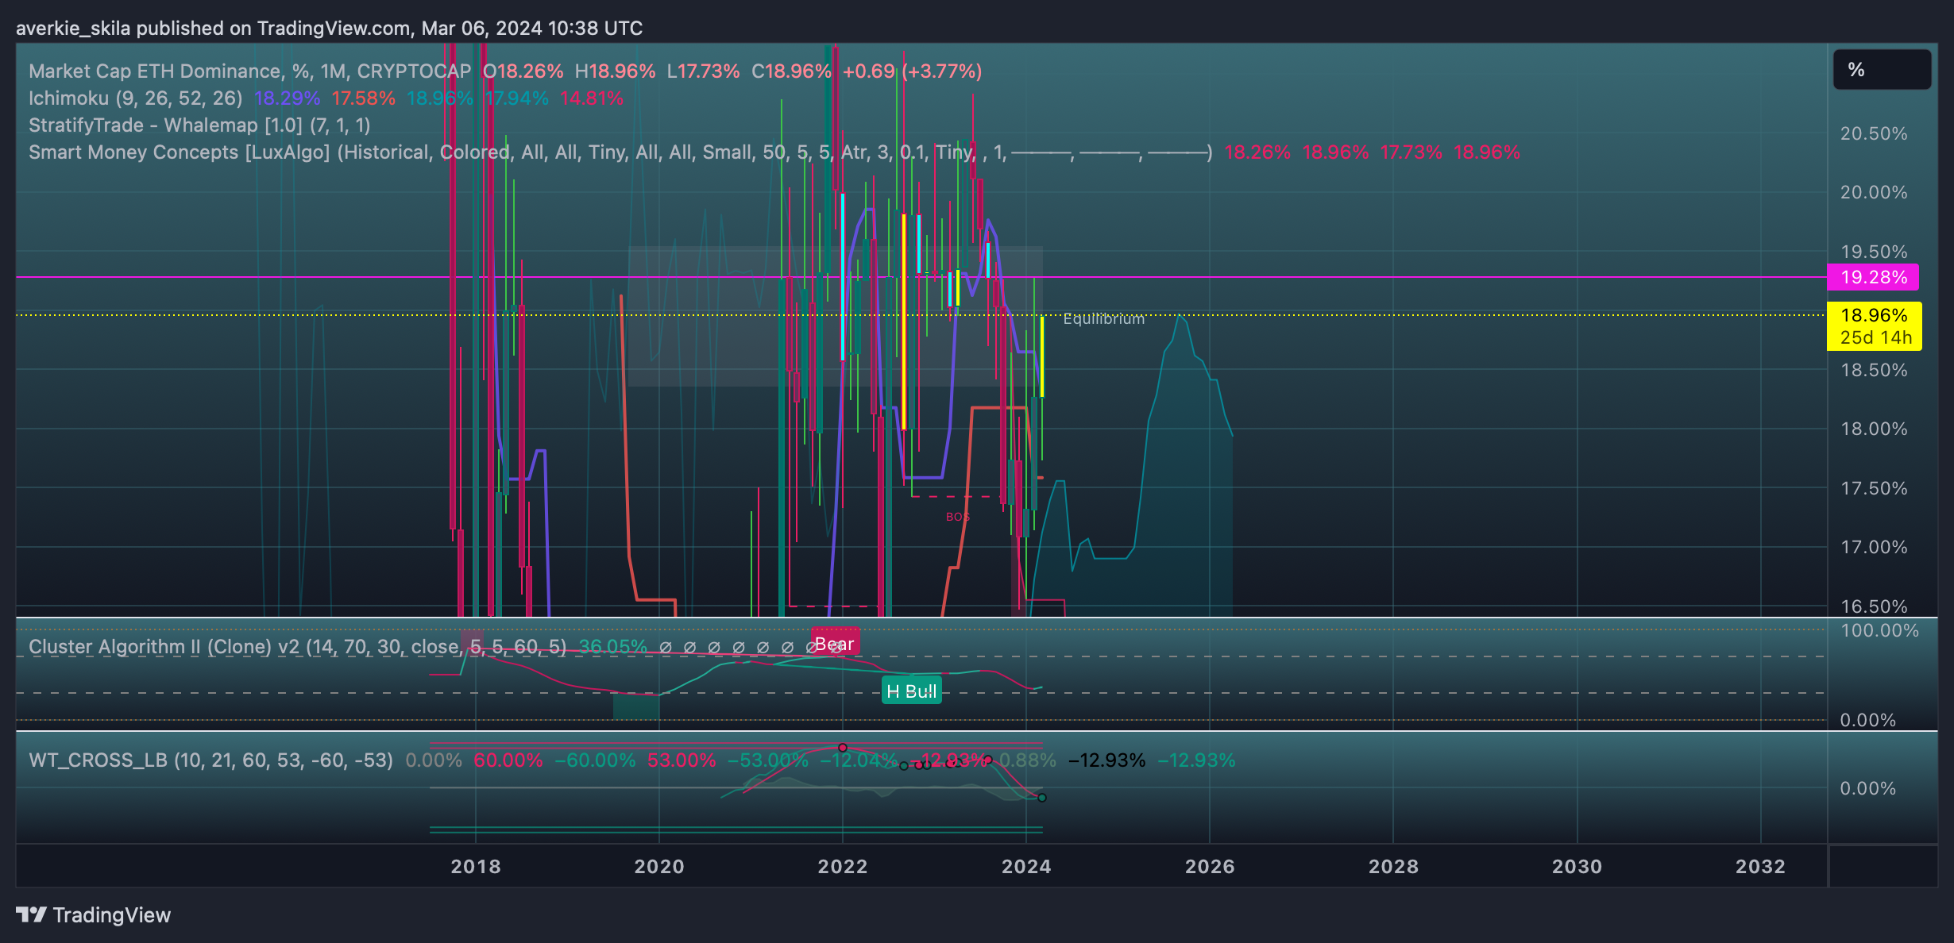Click the Cluster Algorithm II (Clone) v2 label
The image size is (1954, 943).
click(x=298, y=647)
